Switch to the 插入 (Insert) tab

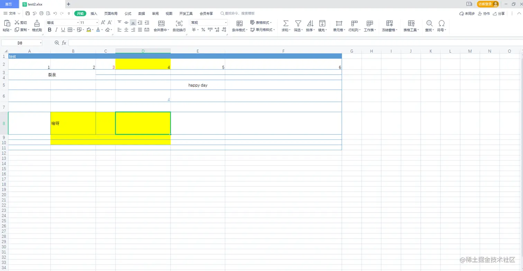coord(94,13)
